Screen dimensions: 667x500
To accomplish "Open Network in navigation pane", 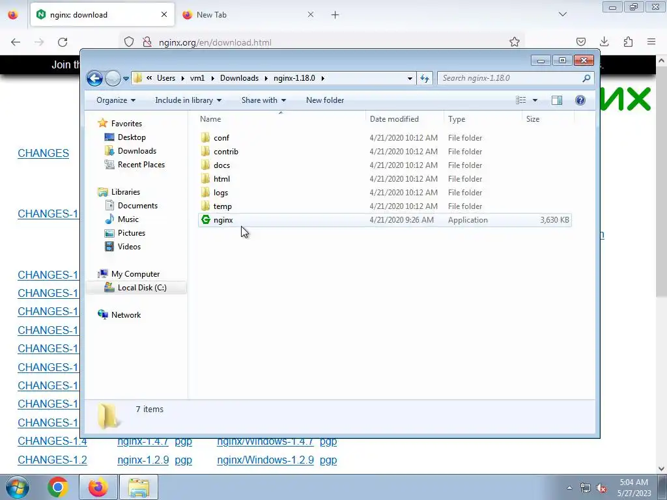I will (126, 314).
